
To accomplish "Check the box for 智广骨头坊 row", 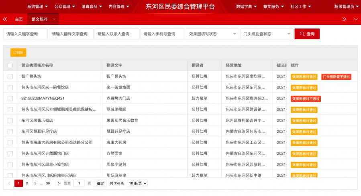I will click(10, 76).
